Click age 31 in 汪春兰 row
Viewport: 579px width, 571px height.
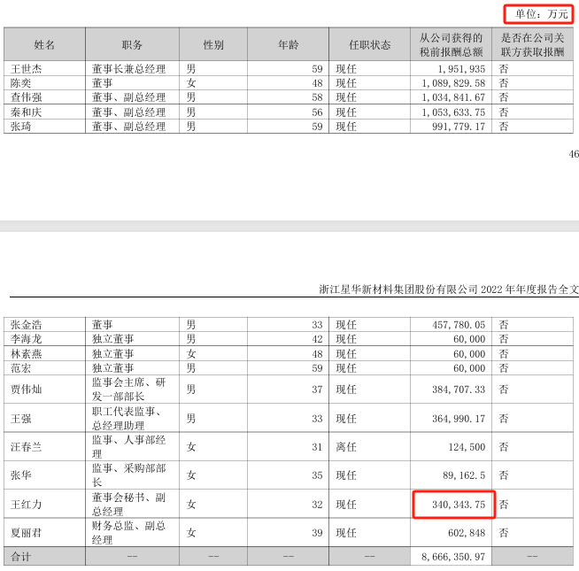coord(317,447)
